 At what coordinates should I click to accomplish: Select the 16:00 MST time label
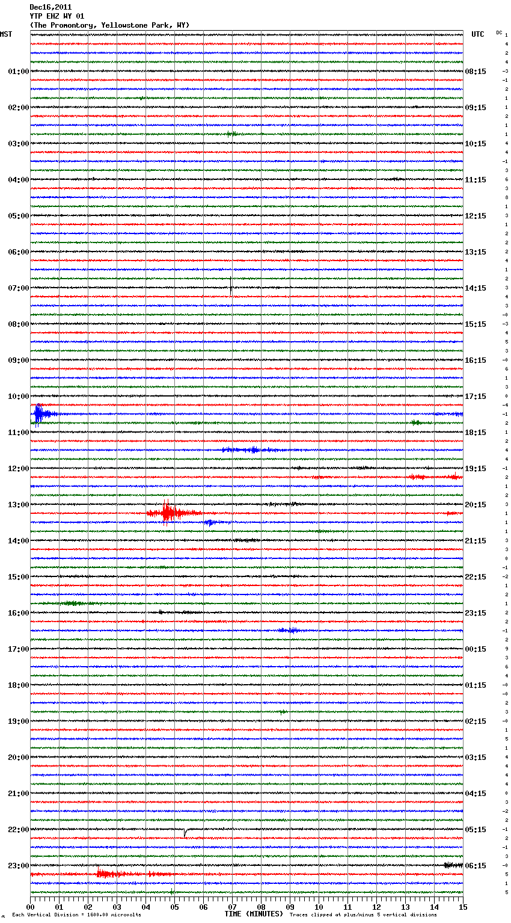[x=19, y=613]
